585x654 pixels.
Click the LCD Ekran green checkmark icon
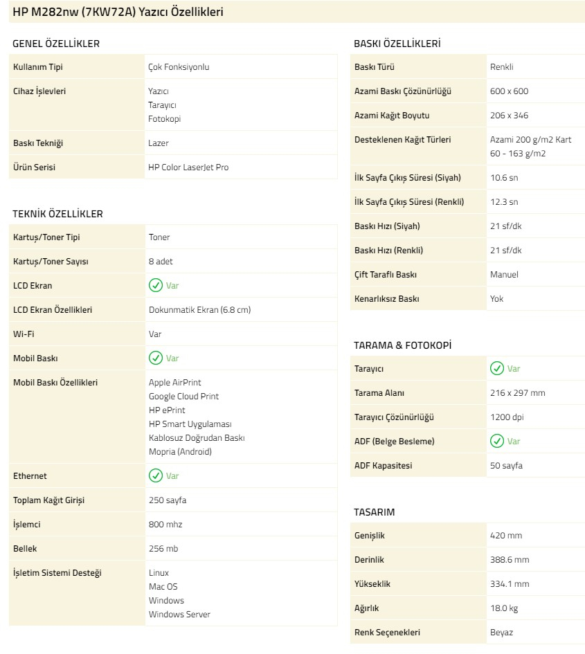[x=156, y=285]
